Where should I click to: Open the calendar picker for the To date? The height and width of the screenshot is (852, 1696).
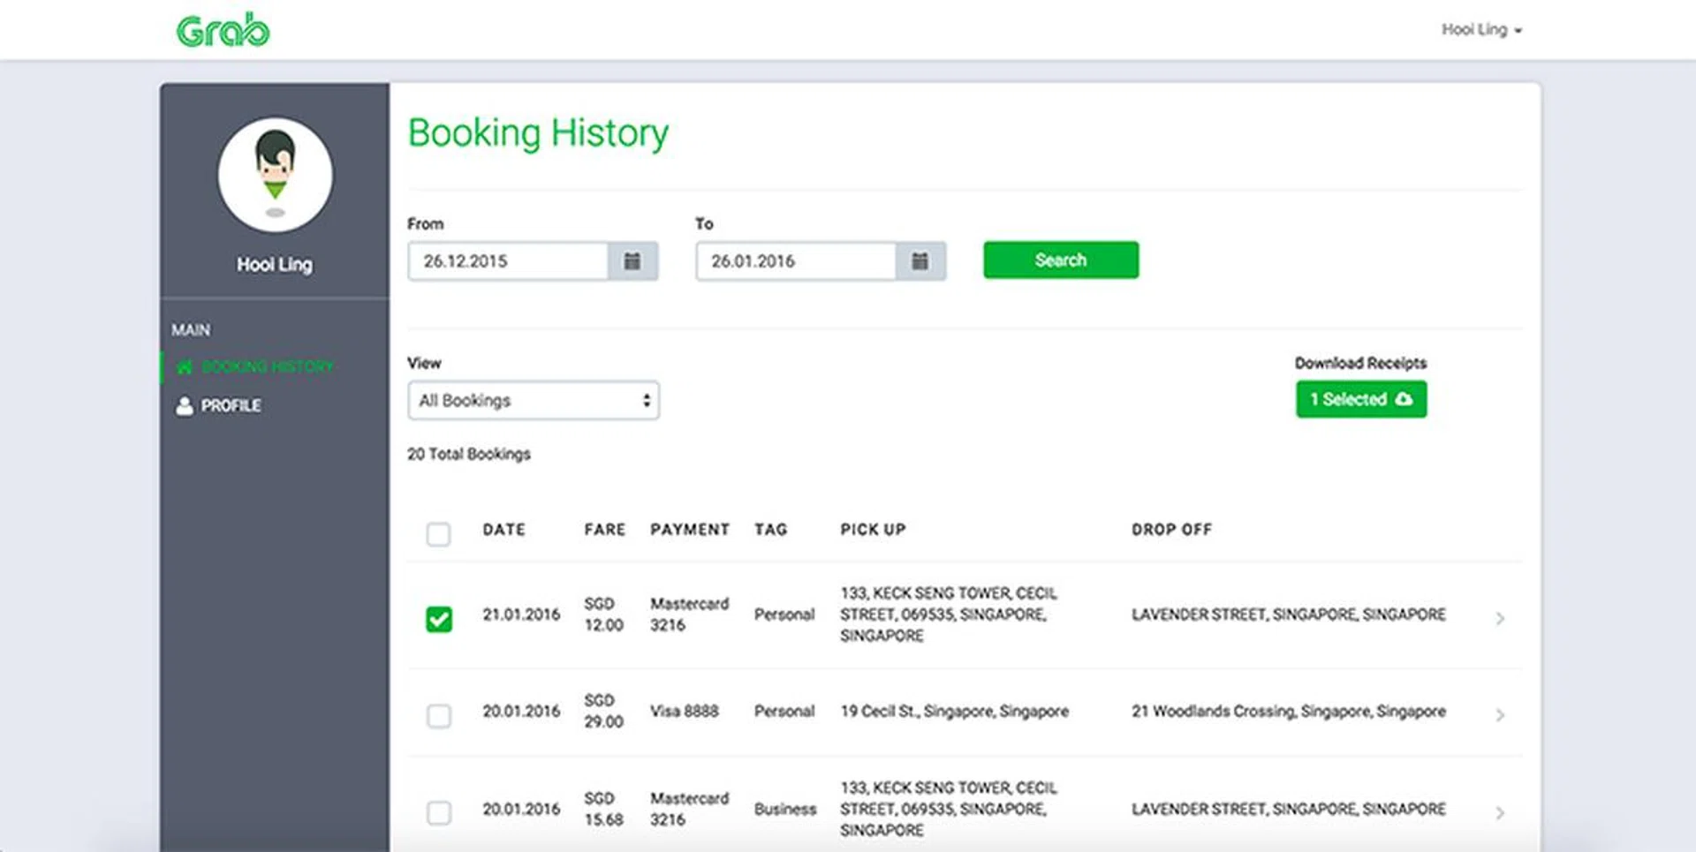920,260
